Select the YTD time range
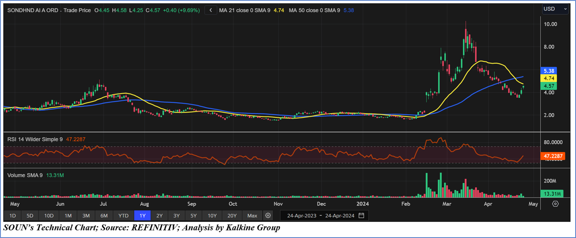576x238 pixels. point(123,215)
